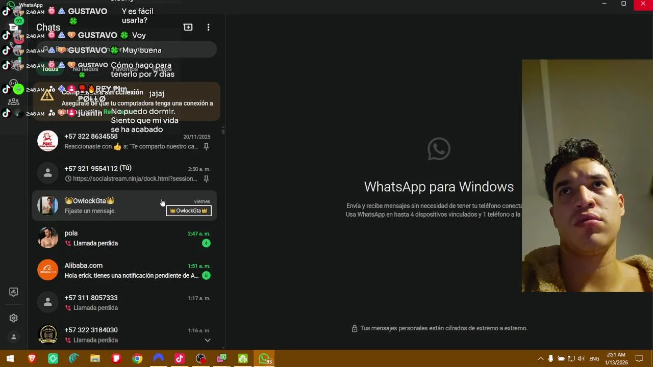Click the socialstream.ninja link preview text
This screenshot has height=367, width=653.
135,179
